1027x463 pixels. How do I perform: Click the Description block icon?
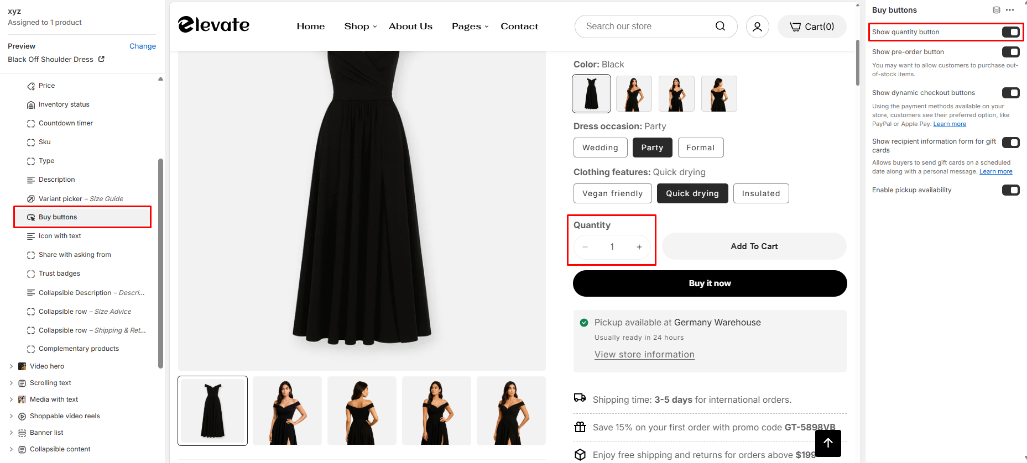click(x=31, y=180)
